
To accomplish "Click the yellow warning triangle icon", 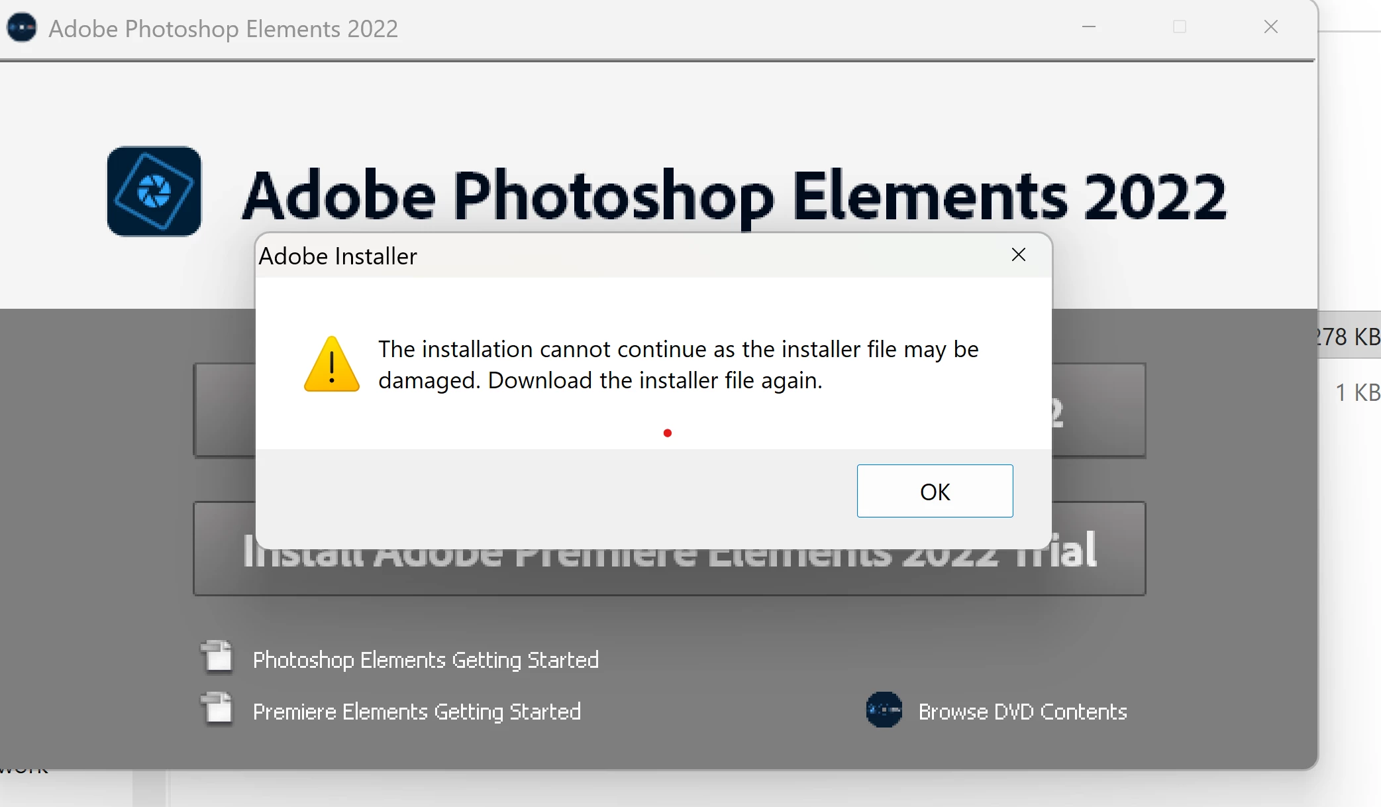I will click(x=331, y=364).
